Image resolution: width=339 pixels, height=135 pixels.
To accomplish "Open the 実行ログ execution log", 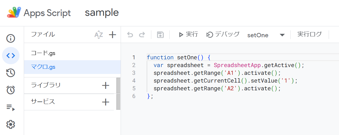I will (309, 34).
